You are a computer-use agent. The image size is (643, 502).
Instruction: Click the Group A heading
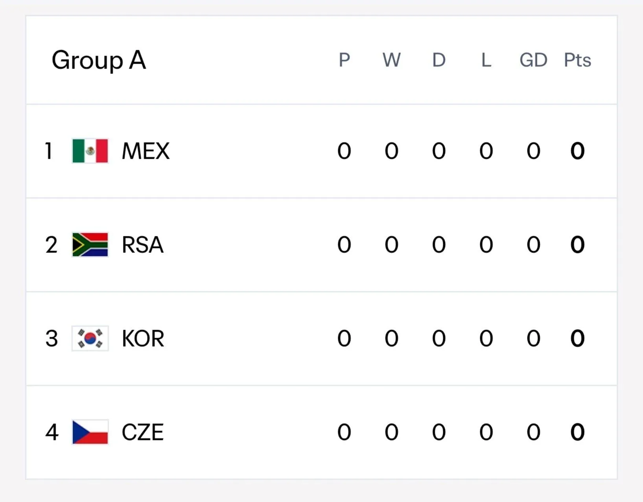99,61
